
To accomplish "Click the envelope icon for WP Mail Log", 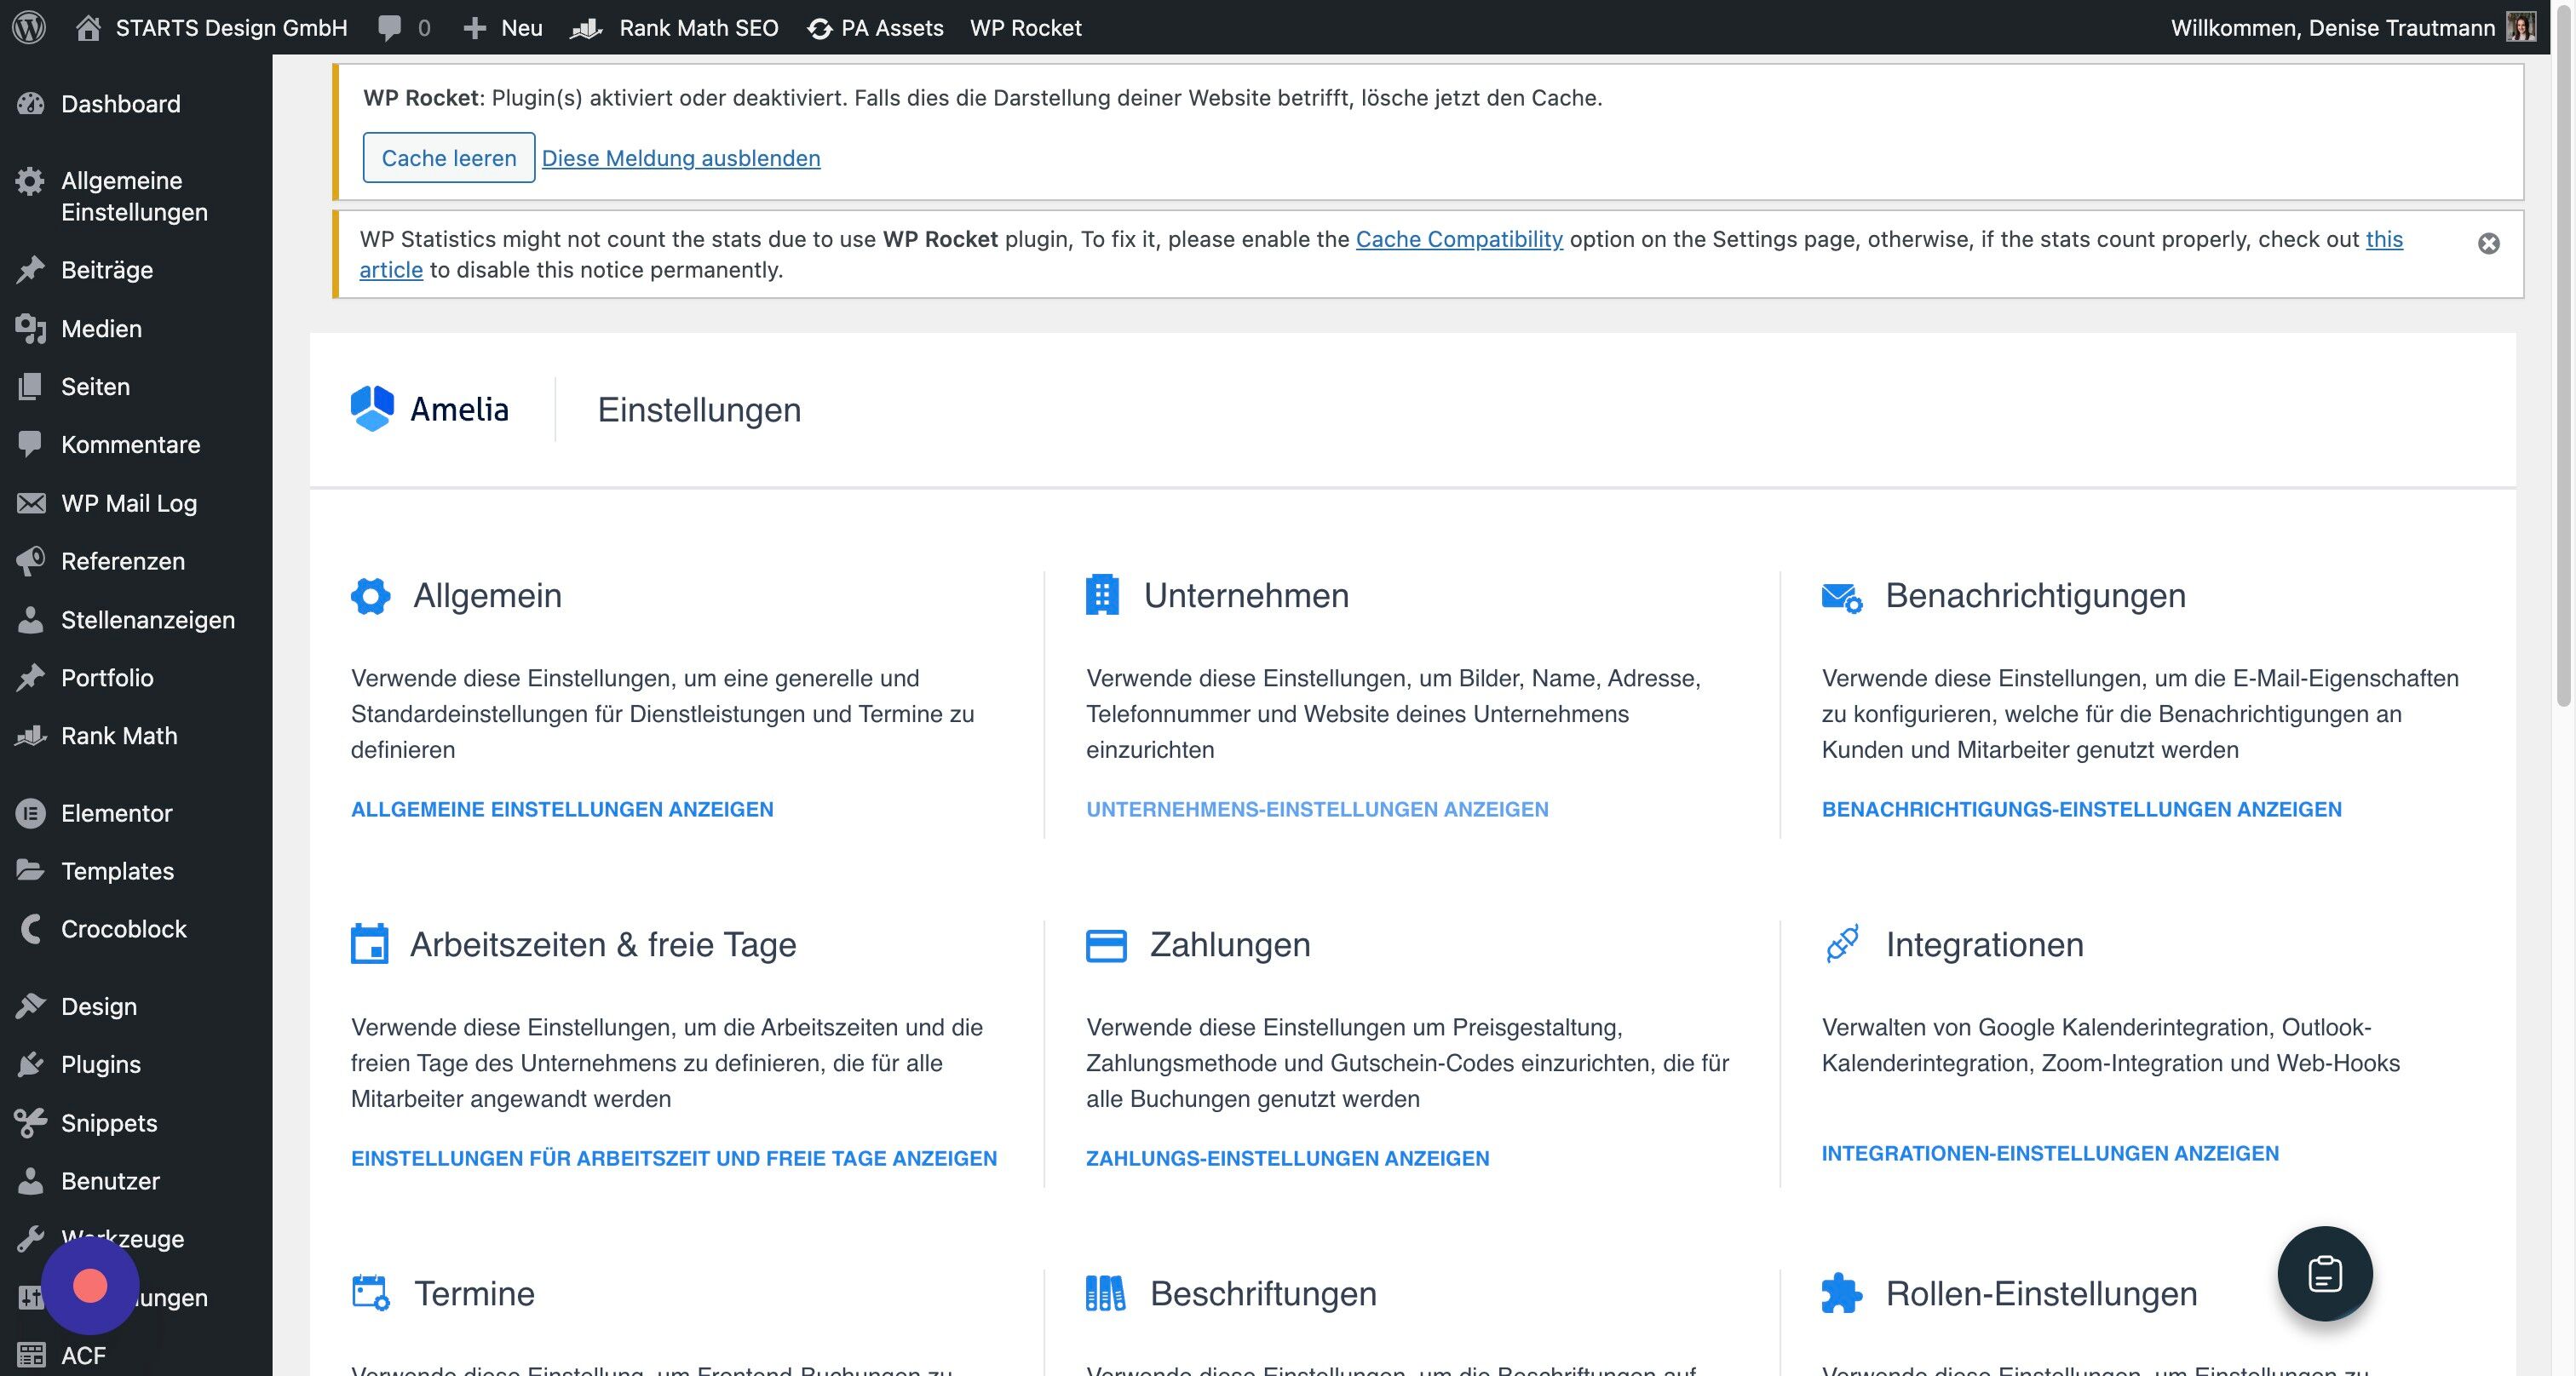I will (x=31, y=502).
